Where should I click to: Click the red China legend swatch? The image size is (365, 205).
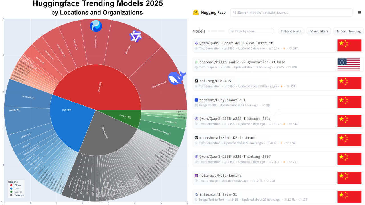[x=11, y=185]
